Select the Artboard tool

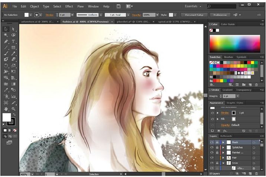pos(6,103)
